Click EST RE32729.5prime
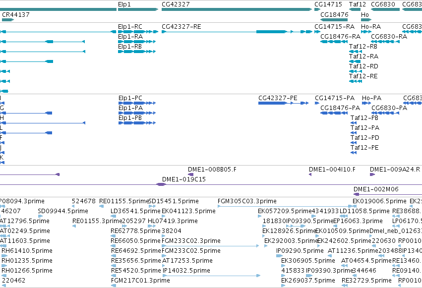This screenshot has height=288, width=422. coord(345,286)
